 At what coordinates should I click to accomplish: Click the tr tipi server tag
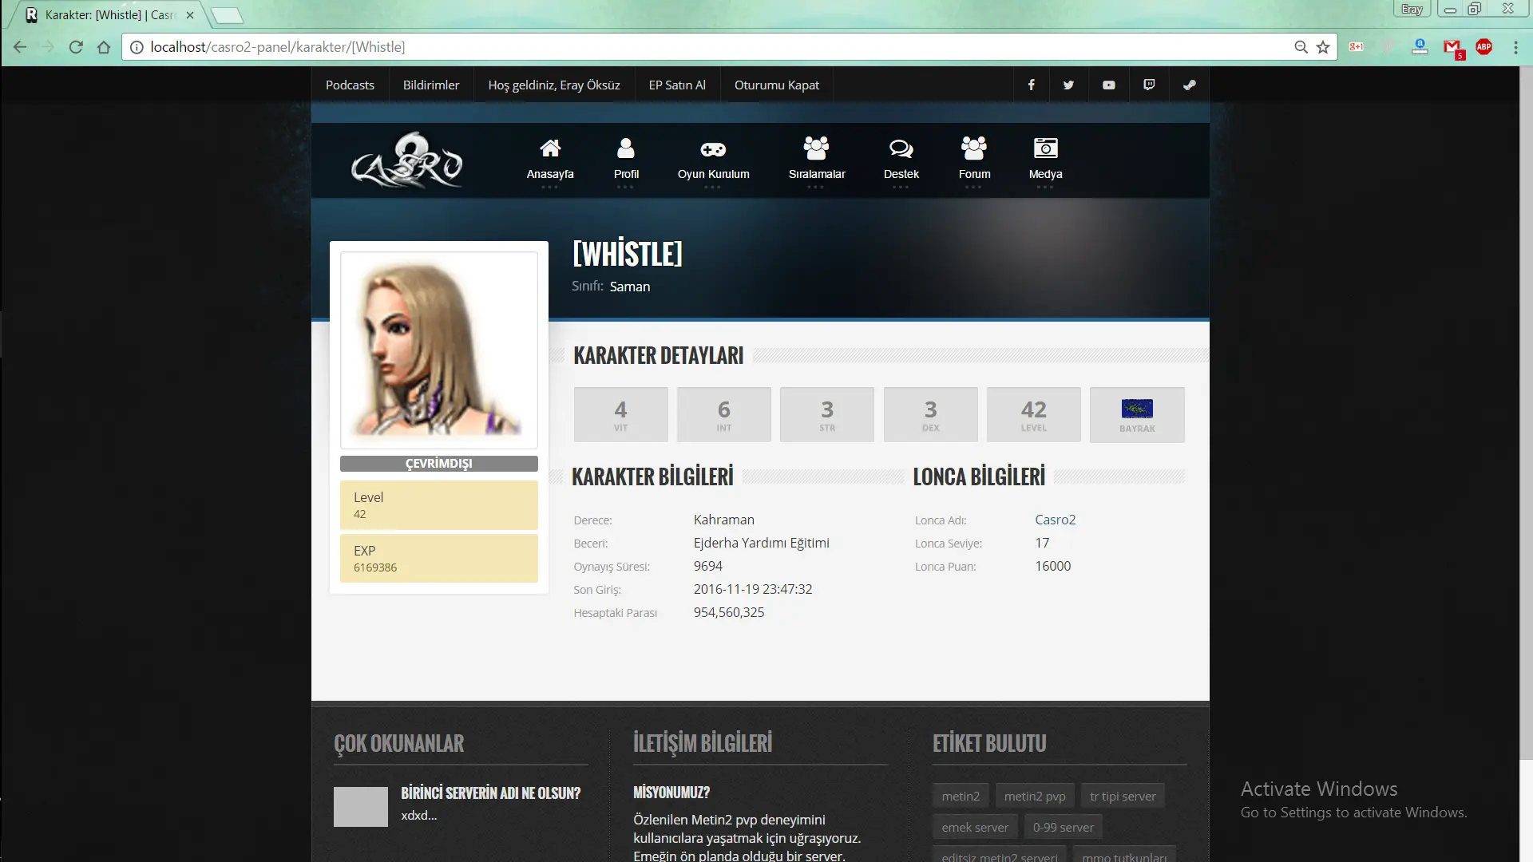click(1123, 796)
